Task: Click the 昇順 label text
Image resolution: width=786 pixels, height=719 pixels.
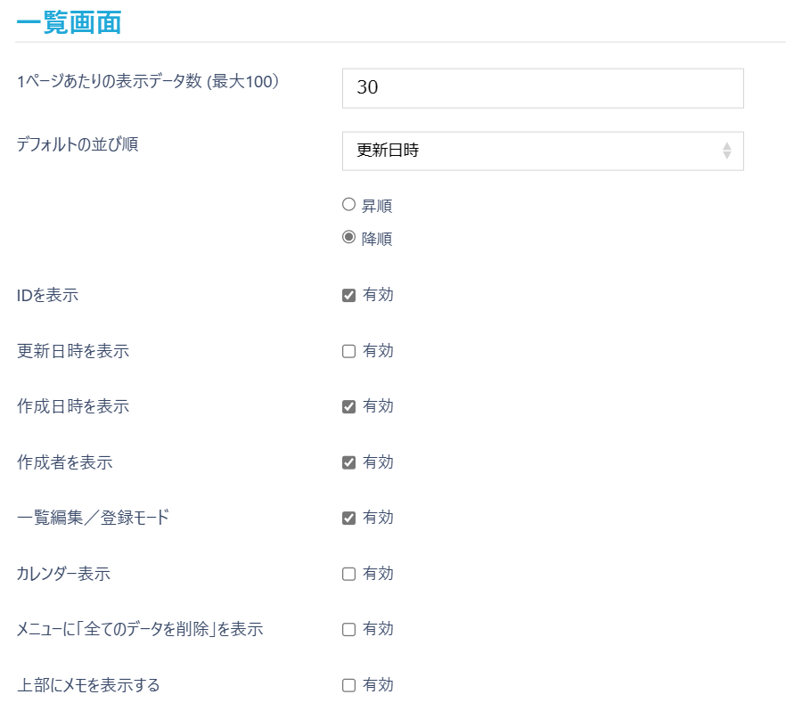Action: (376, 206)
